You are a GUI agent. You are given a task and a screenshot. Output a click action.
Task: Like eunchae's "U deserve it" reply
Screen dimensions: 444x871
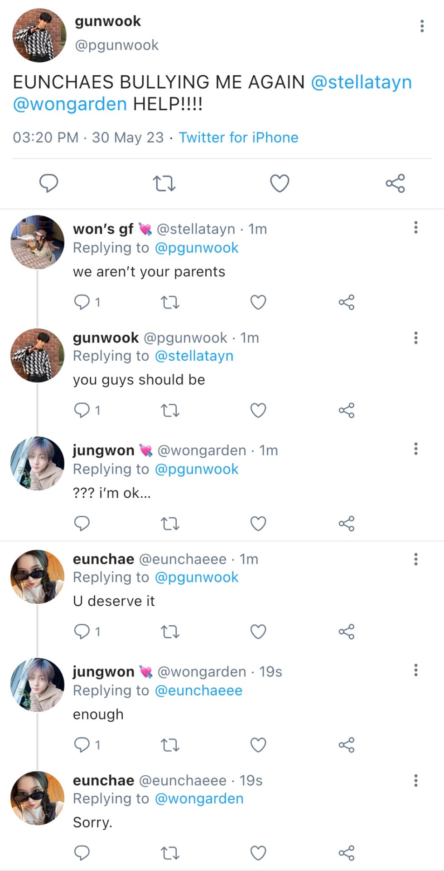click(258, 631)
